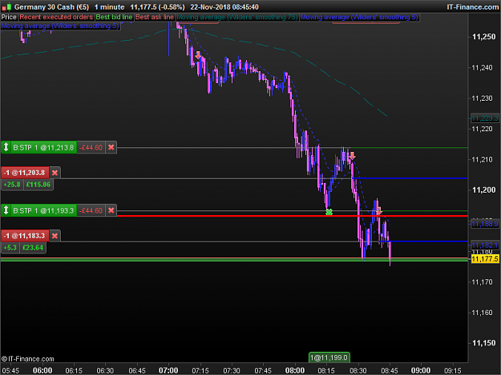Click the IT-Finance.com link at top right
501x375 pixels.
click(473, 6)
